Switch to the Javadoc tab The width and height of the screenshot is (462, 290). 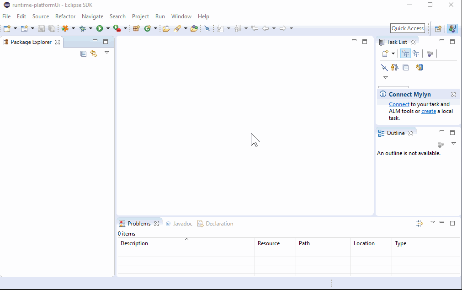tap(179, 224)
